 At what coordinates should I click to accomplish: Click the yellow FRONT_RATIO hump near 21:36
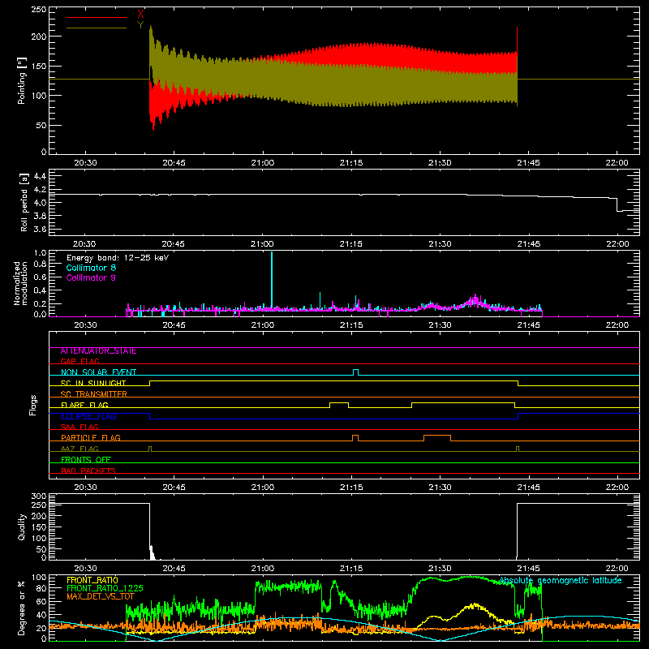[x=475, y=607]
